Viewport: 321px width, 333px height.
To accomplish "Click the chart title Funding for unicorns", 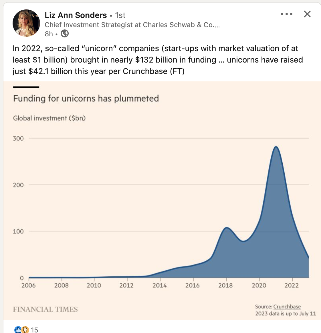I will pos(86,99).
